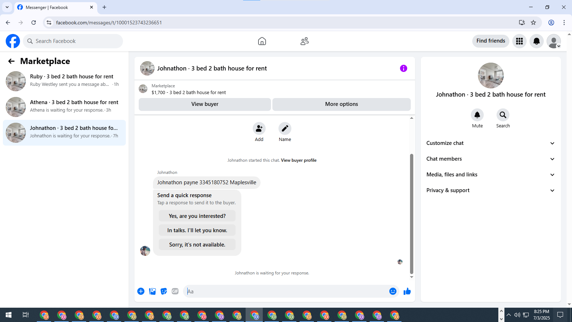Mute the conversation with bell icon
This screenshot has width=572, height=322.
[477, 115]
